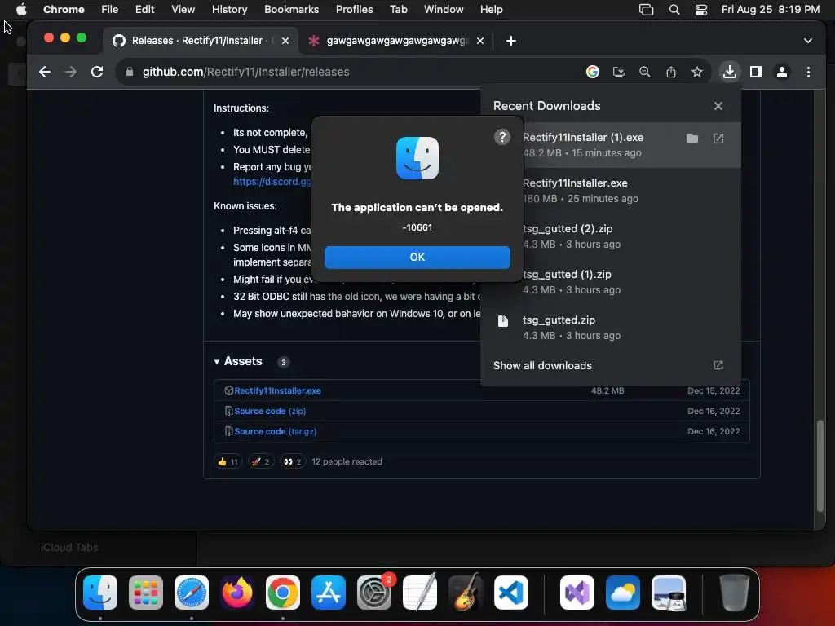This screenshot has height=626, width=835.
Task: Open App Store from the Dock
Action: (x=329, y=593)
